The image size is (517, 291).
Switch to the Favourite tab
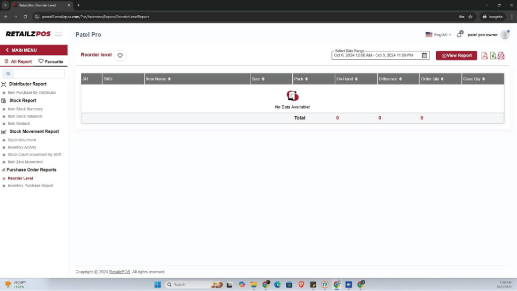(x=50, y=62)
